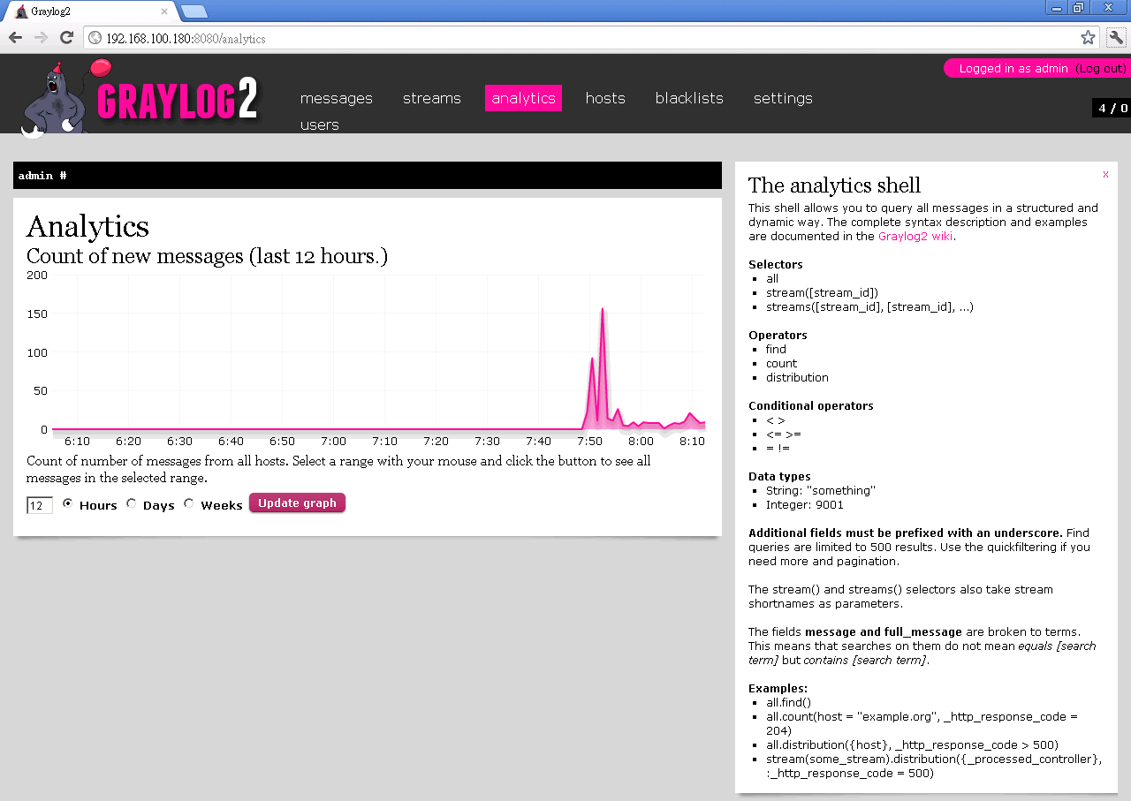Open the users page
This screenshot has height=801, width=1131.
click(320, 125)
